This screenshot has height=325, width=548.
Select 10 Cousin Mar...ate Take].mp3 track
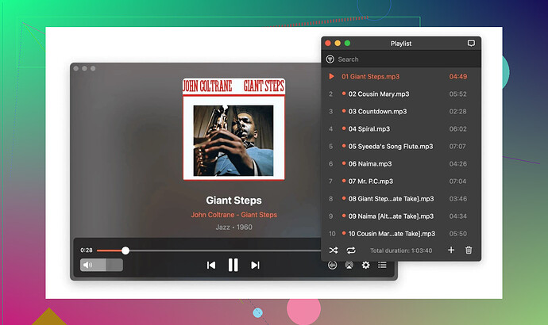click(401, 233)
